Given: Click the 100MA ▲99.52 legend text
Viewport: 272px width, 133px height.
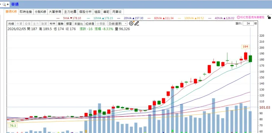Looking at the screenshot, I should tap(194, 18).
